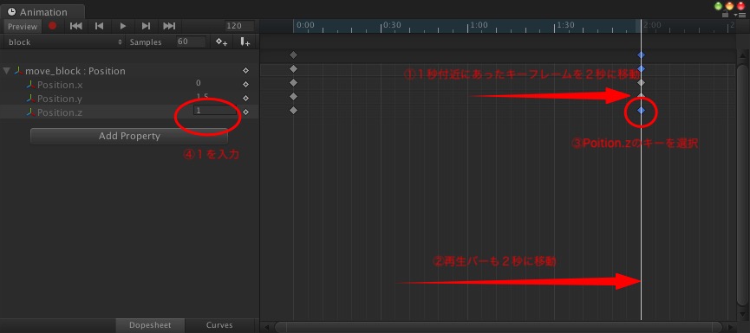750x333 pixels.
Task: Toggle keyframe diamond for Position.x row
Action: coord(245,85)
